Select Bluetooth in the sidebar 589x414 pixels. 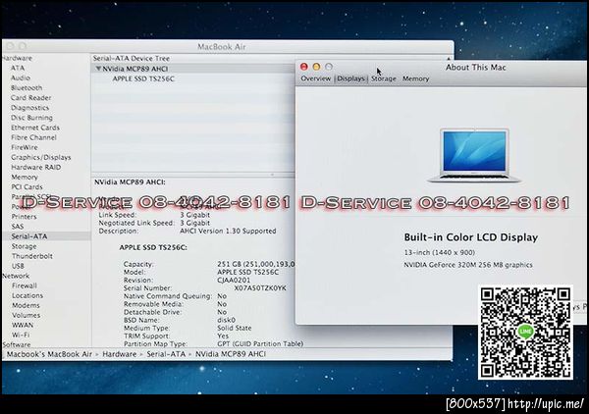[x=27, y=88]
